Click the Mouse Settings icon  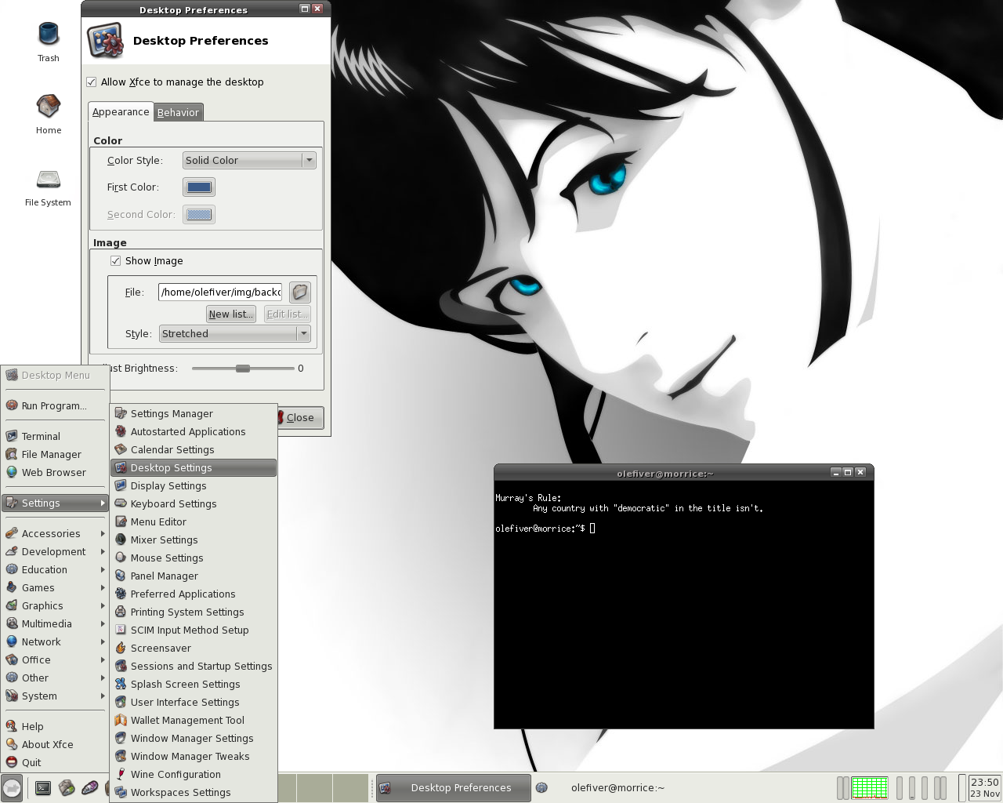click(121, 558)
